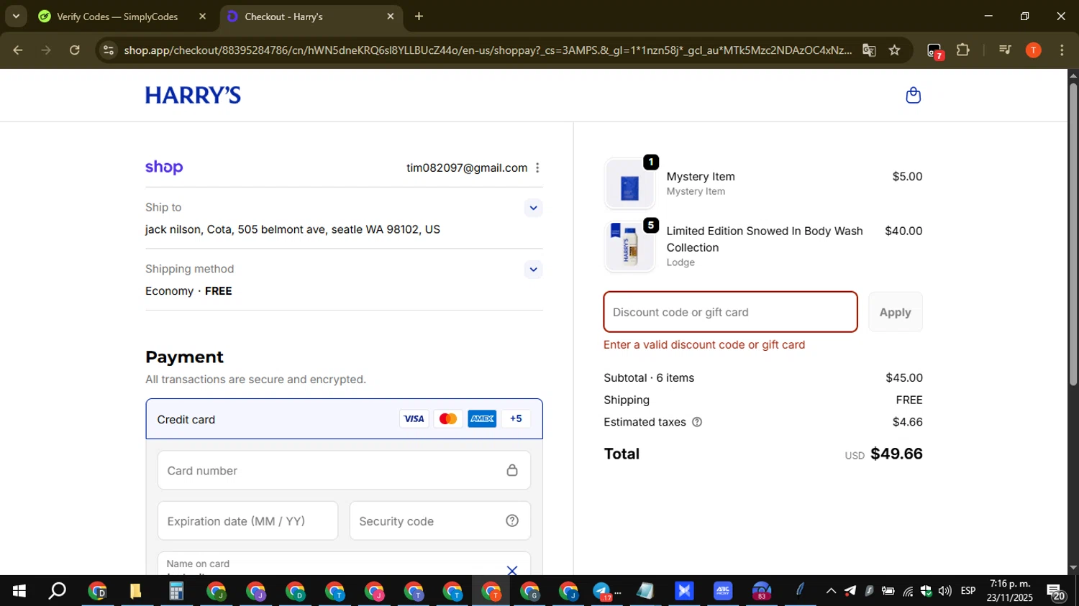Screen dimensions: 1079x606
Task: Click the Amex card logo
Action: tap(482, 418)
